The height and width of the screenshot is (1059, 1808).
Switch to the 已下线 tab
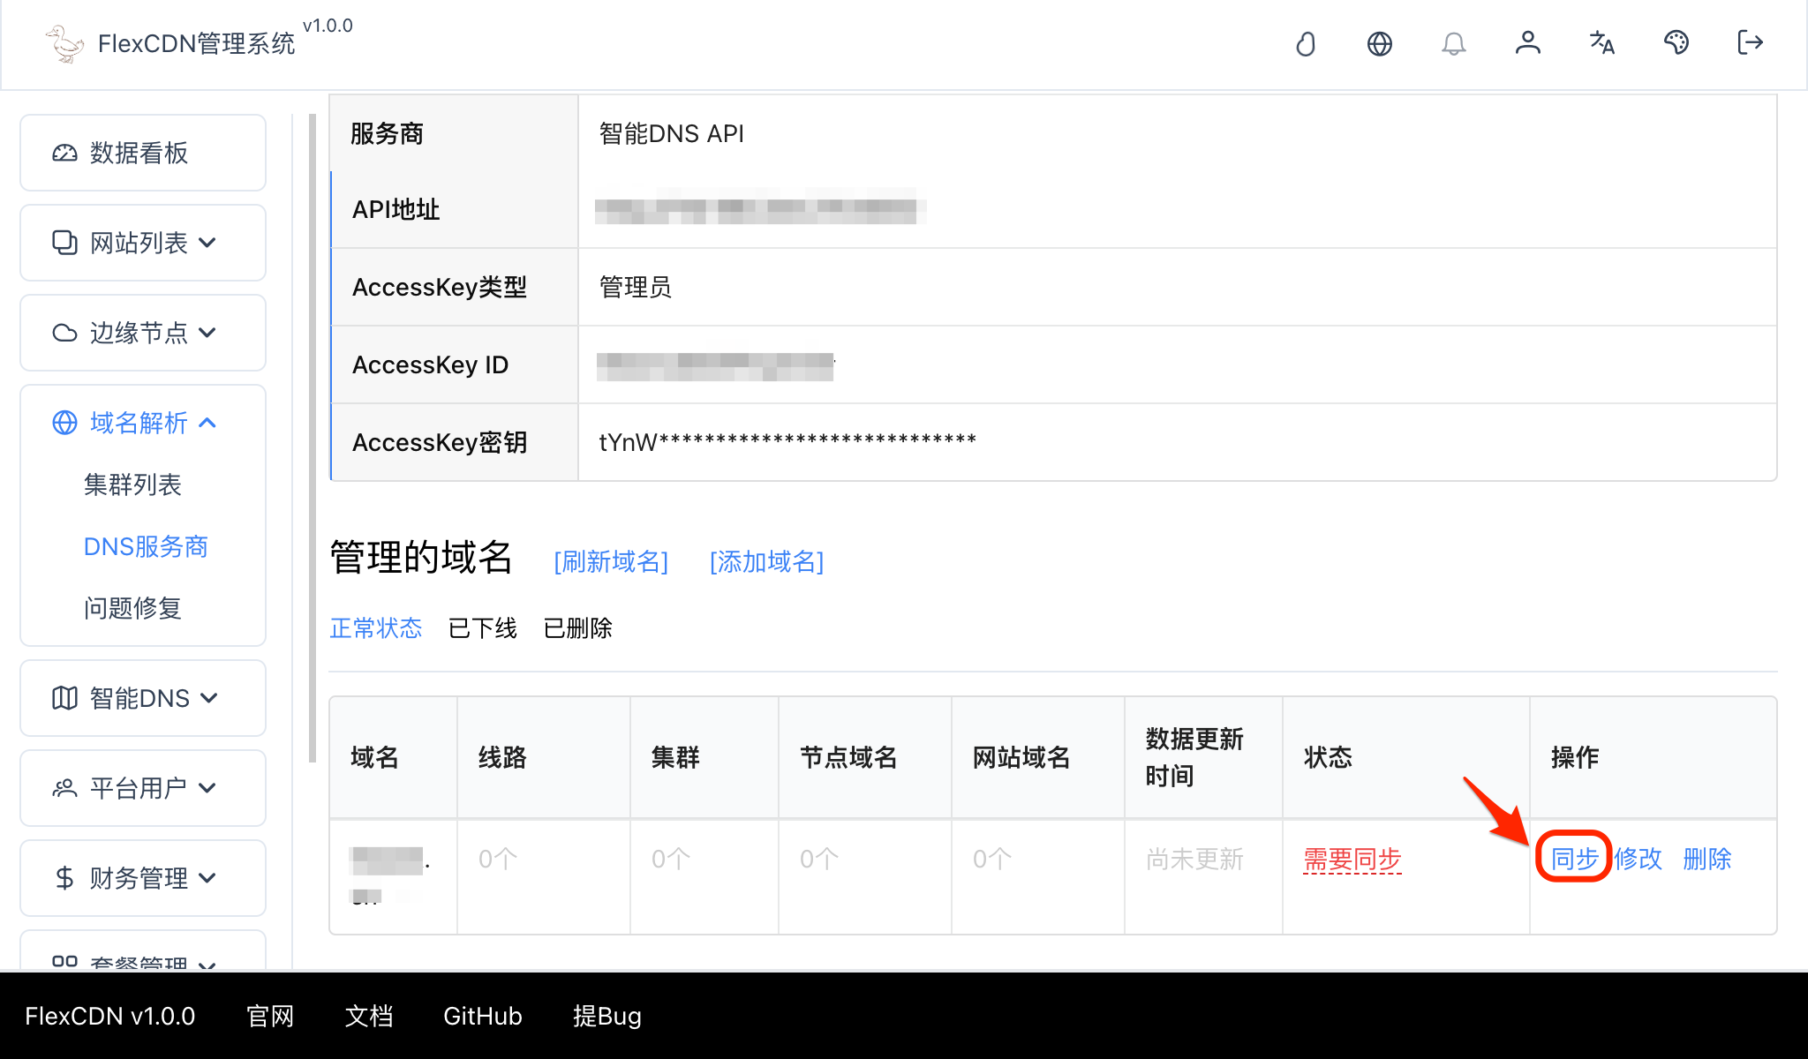(482, 627)
